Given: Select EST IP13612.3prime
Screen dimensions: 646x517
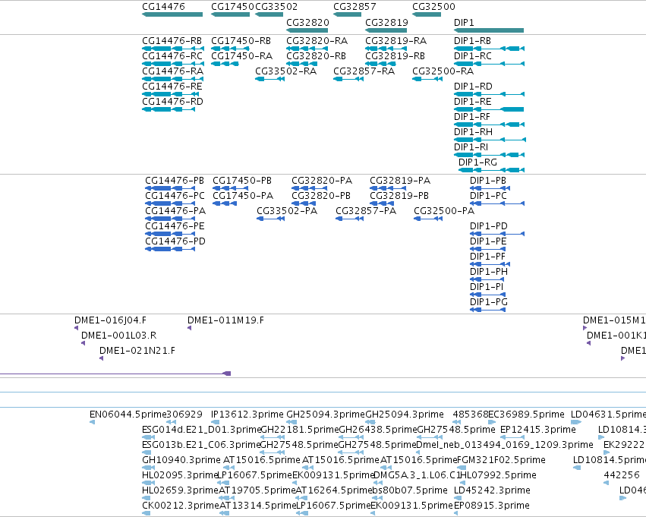Looking at the screenshot, I should pos(247,415).
